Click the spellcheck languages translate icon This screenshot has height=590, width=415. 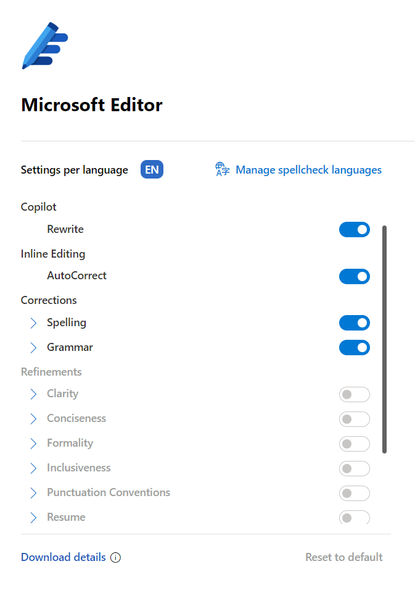pyautogui.click(x=223, y=169)
